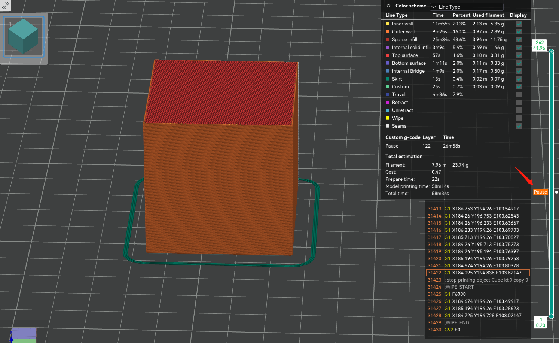559x343 pixels.
Task: Click the Wipe yellow color swatch
Action: click(x=388, y=118)
